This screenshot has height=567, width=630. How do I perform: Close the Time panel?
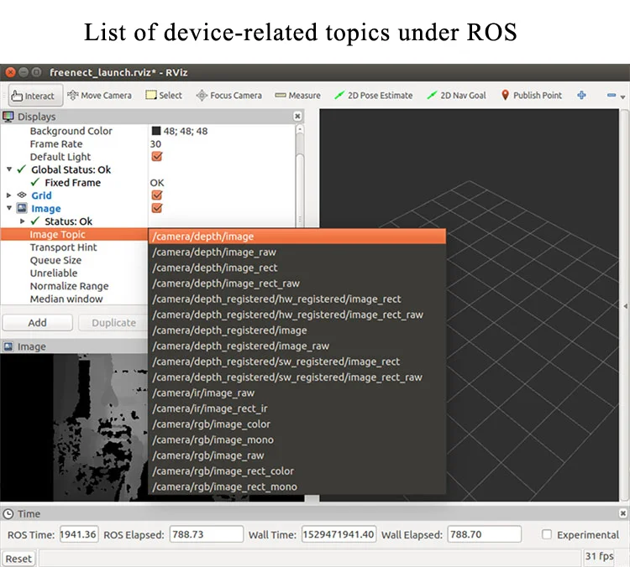point(622,513)
